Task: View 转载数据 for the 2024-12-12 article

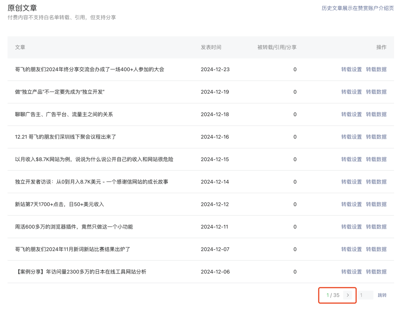Action: [376, 204]
